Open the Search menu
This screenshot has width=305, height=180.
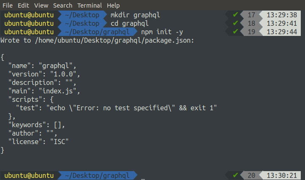(63, 5)
